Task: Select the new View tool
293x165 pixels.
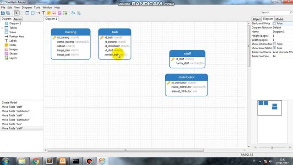Action: click(x=33, y=13)
